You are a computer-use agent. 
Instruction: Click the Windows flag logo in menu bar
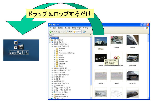(x=147, y=28)
